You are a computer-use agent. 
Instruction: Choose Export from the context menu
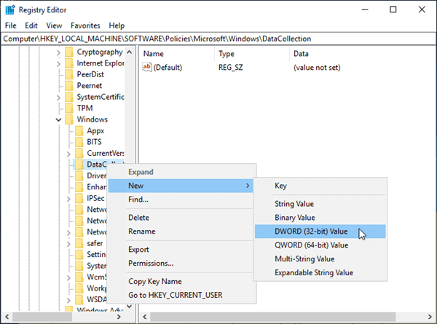(181, 249)
